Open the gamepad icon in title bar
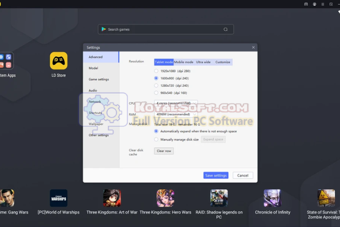Screen dimensions: 340x227 pyautogui.click(x=306, y=4)
